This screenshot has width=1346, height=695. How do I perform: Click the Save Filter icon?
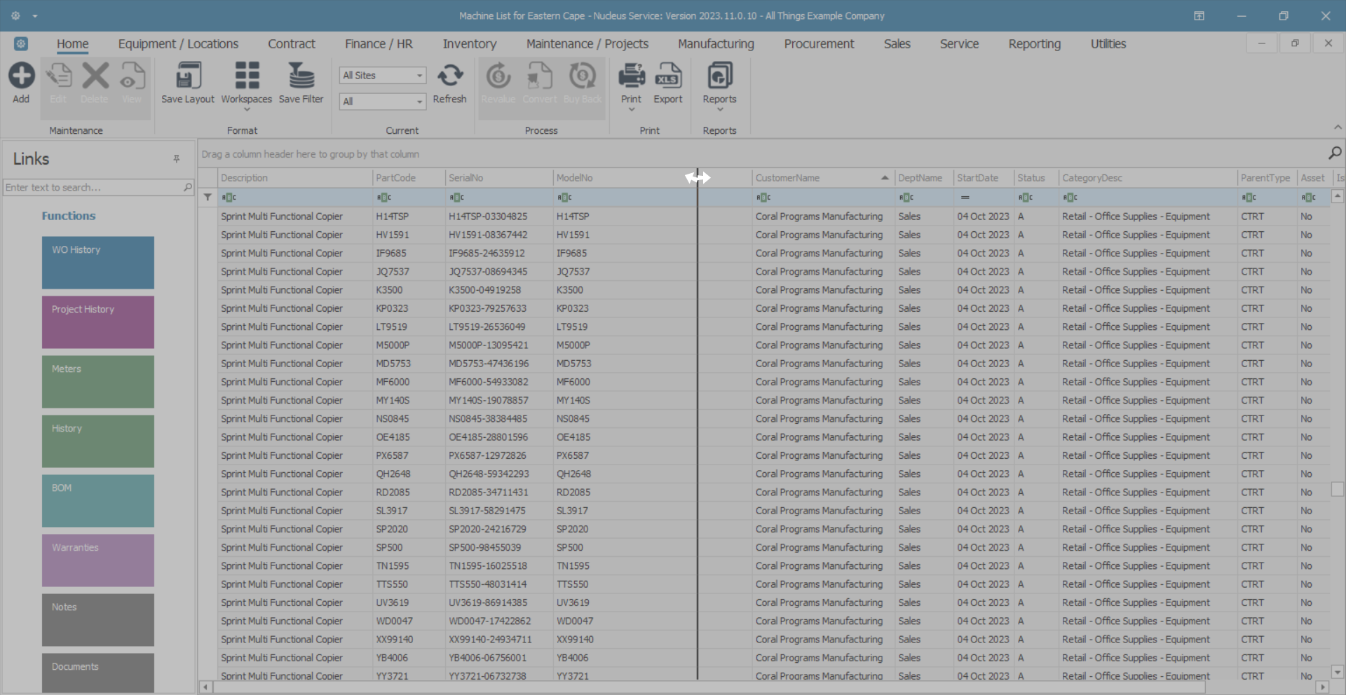[301, 76]
